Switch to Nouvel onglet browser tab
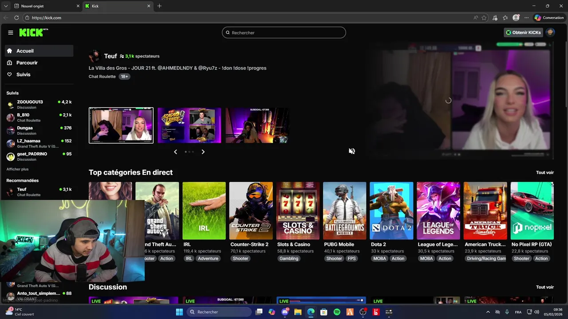This screenshot has height=319, width=568. pos(47,6)
